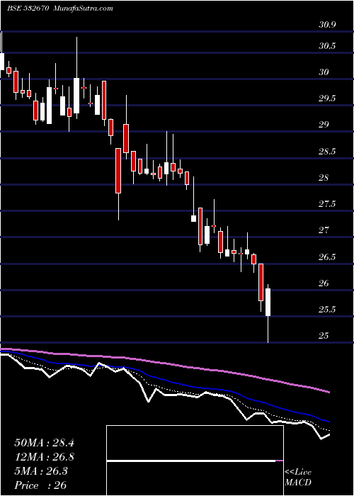The height and width of the screenshot is (496, 354).
Task: Click the BSE 532670 ticker label
Action: coord(28,9)
